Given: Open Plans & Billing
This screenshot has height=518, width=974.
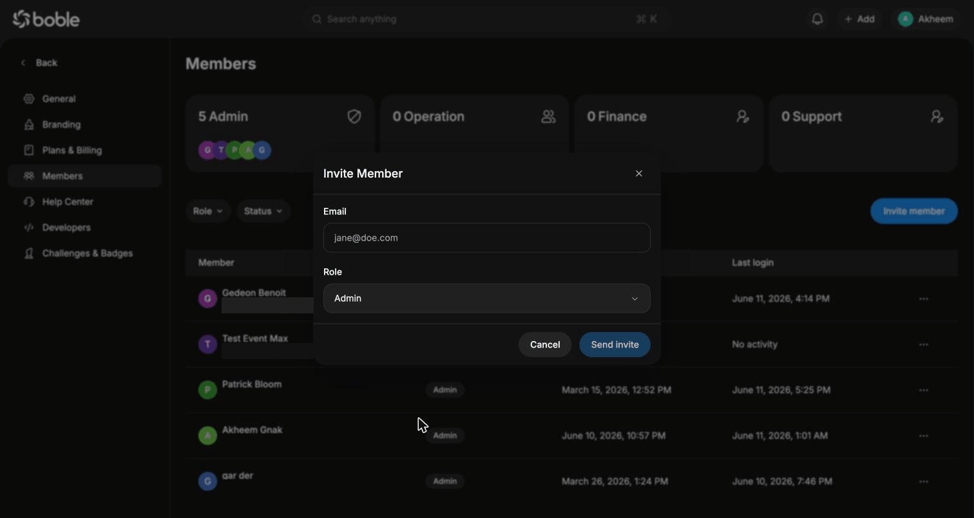Looking at the screenshot, I should [x=84, y=151].
